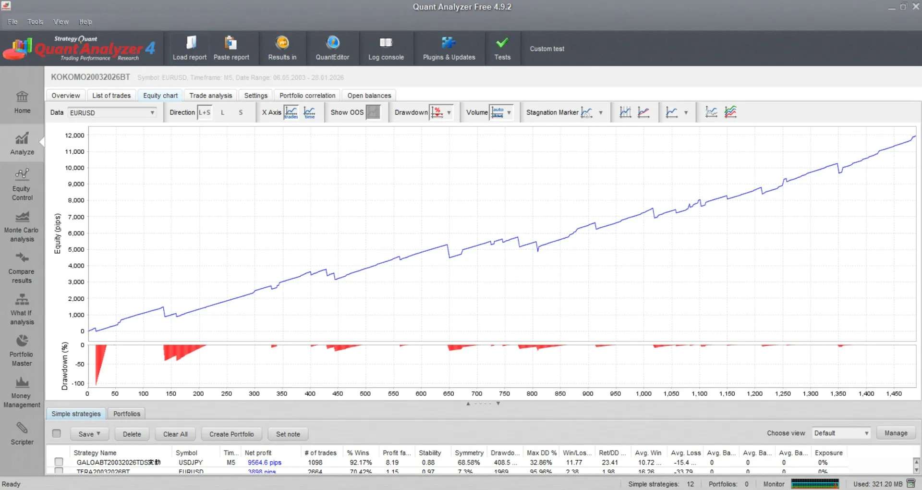
Task: Expand the blue line chart options arrow
Action: [x=686, y=112]
